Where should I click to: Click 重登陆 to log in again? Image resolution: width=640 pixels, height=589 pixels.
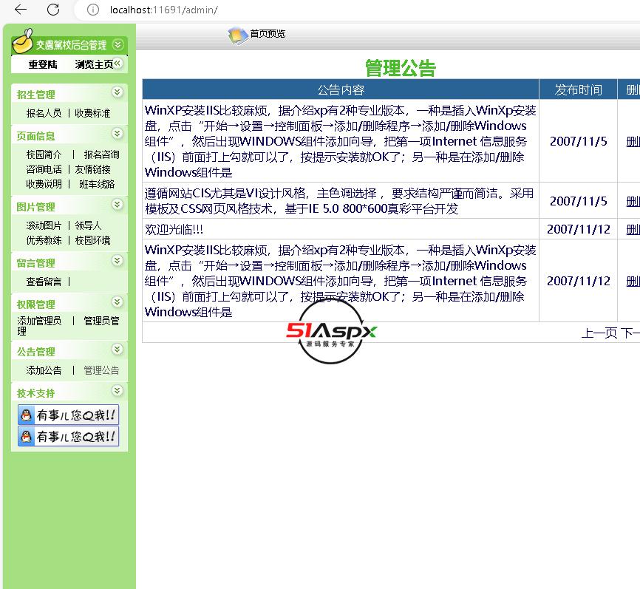[x=43, y=64]
